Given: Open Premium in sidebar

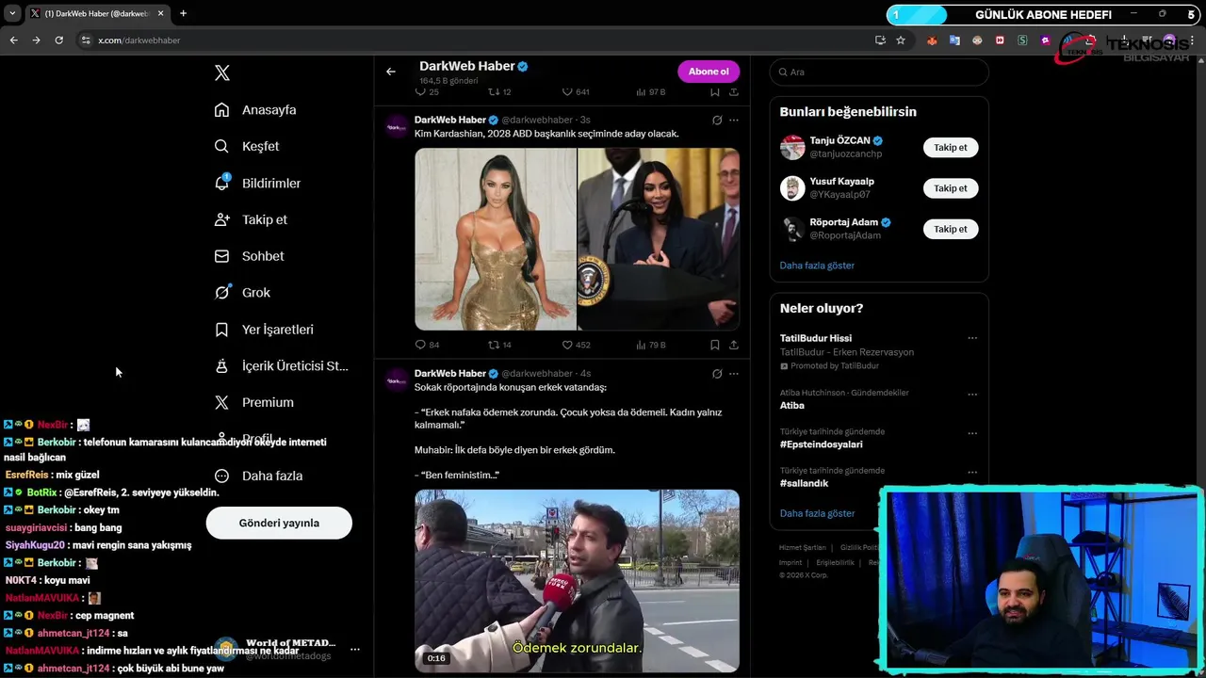Looking at the screenshot, I should (253, 402).
